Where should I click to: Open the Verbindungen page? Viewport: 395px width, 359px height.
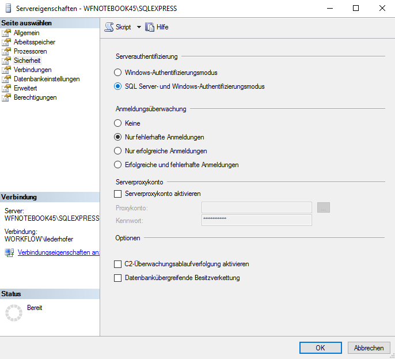point(32,70)
